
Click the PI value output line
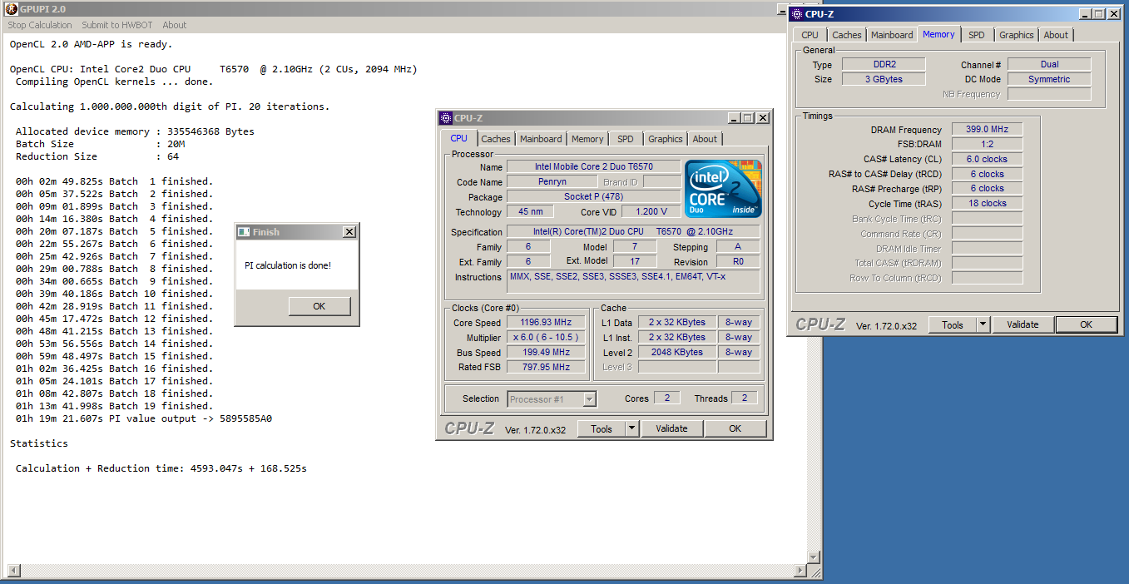[x=144, y=418]
